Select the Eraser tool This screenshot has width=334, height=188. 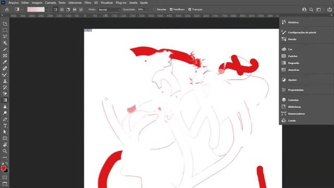5,93
